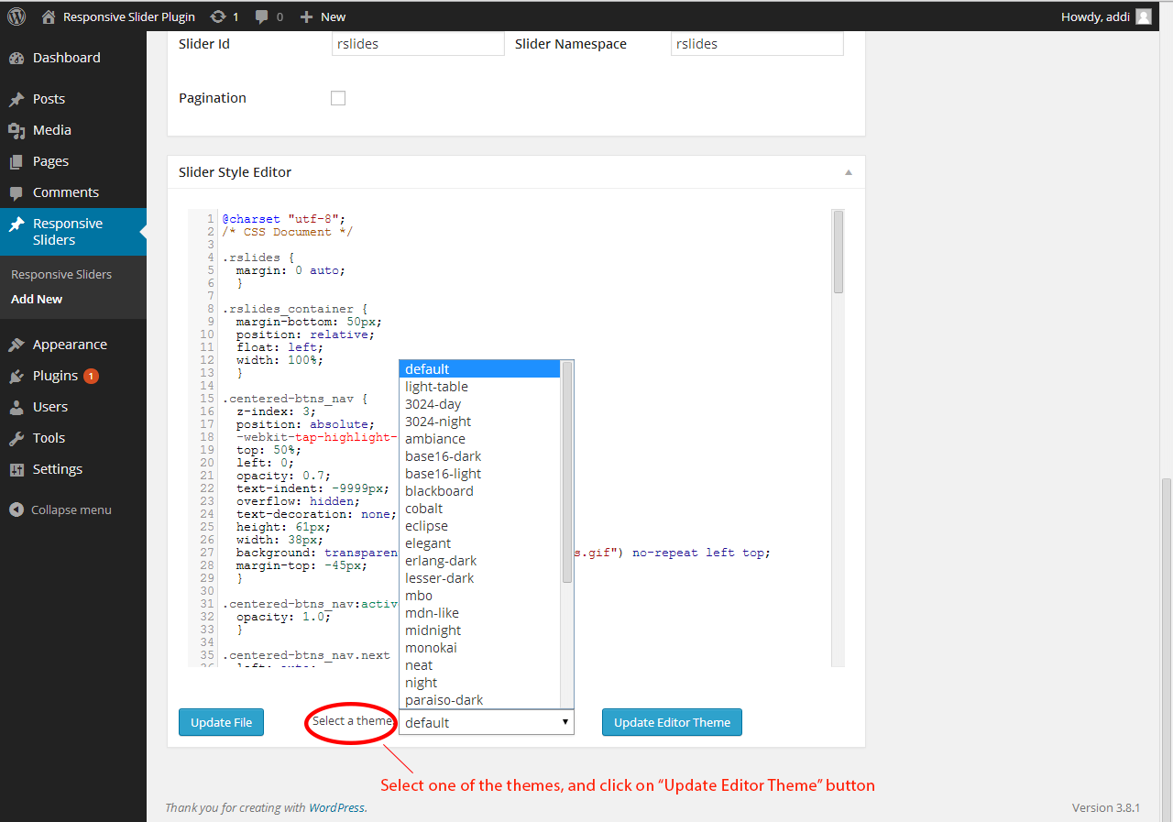
Task: Click the Posts pushpin icon
Action: 16,99
